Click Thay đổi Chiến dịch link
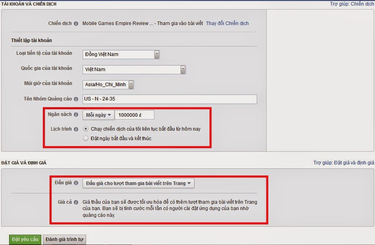The width and height of the screenshot is (375, 245). (x=227, y=23)
